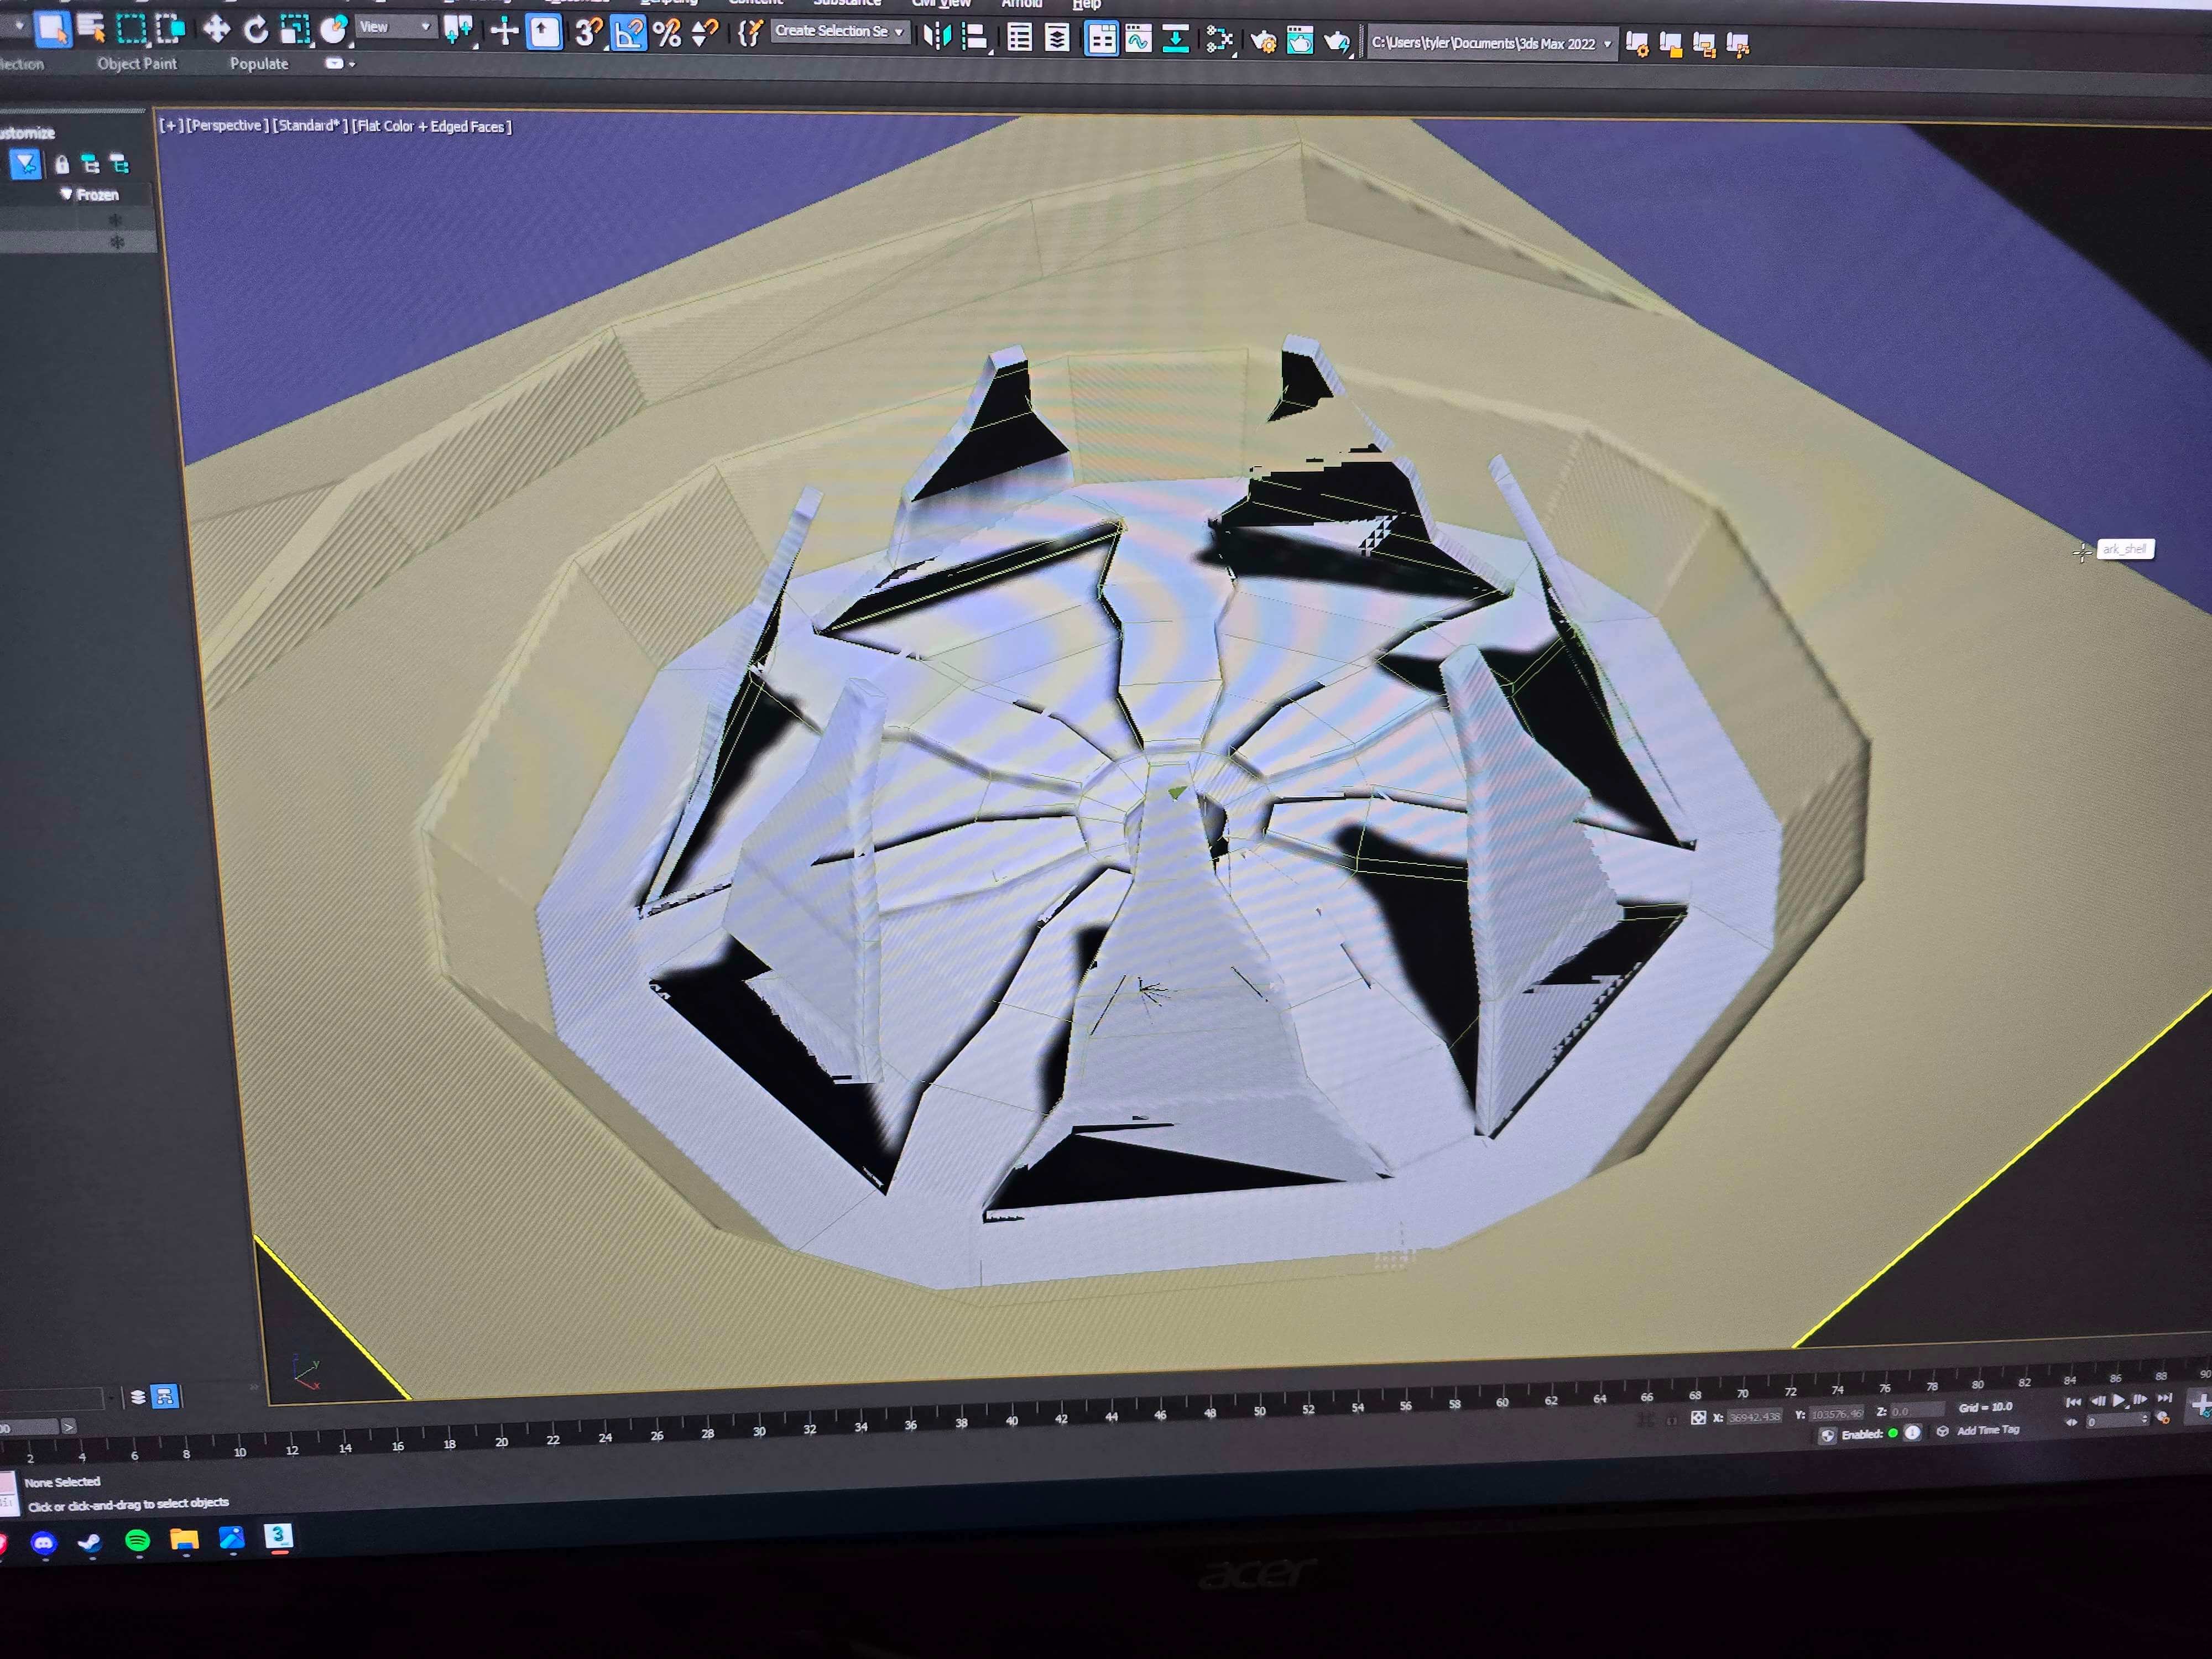Open Spotify from the taskbar
Screen dimensions: 2212x1659
click(138, 1541)
